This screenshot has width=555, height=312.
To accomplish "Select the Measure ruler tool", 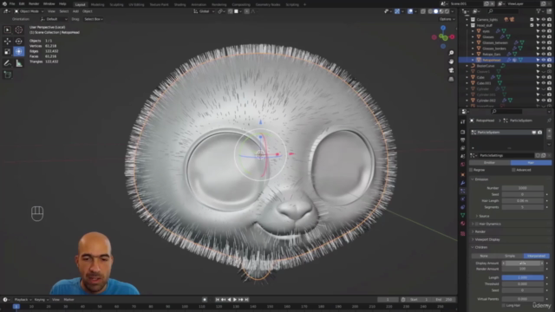I will 19,63.
